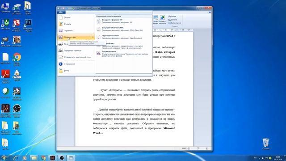The height and width of the screenshot is (161, 286).
Task: Save as Текст OpenDocument
Action: 123,37
